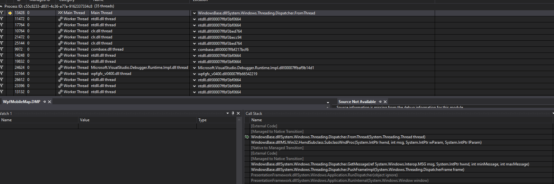Click worker thread icon for thread 17764
The height and width of the screenshot is (184, 554).
pos(60,25)
